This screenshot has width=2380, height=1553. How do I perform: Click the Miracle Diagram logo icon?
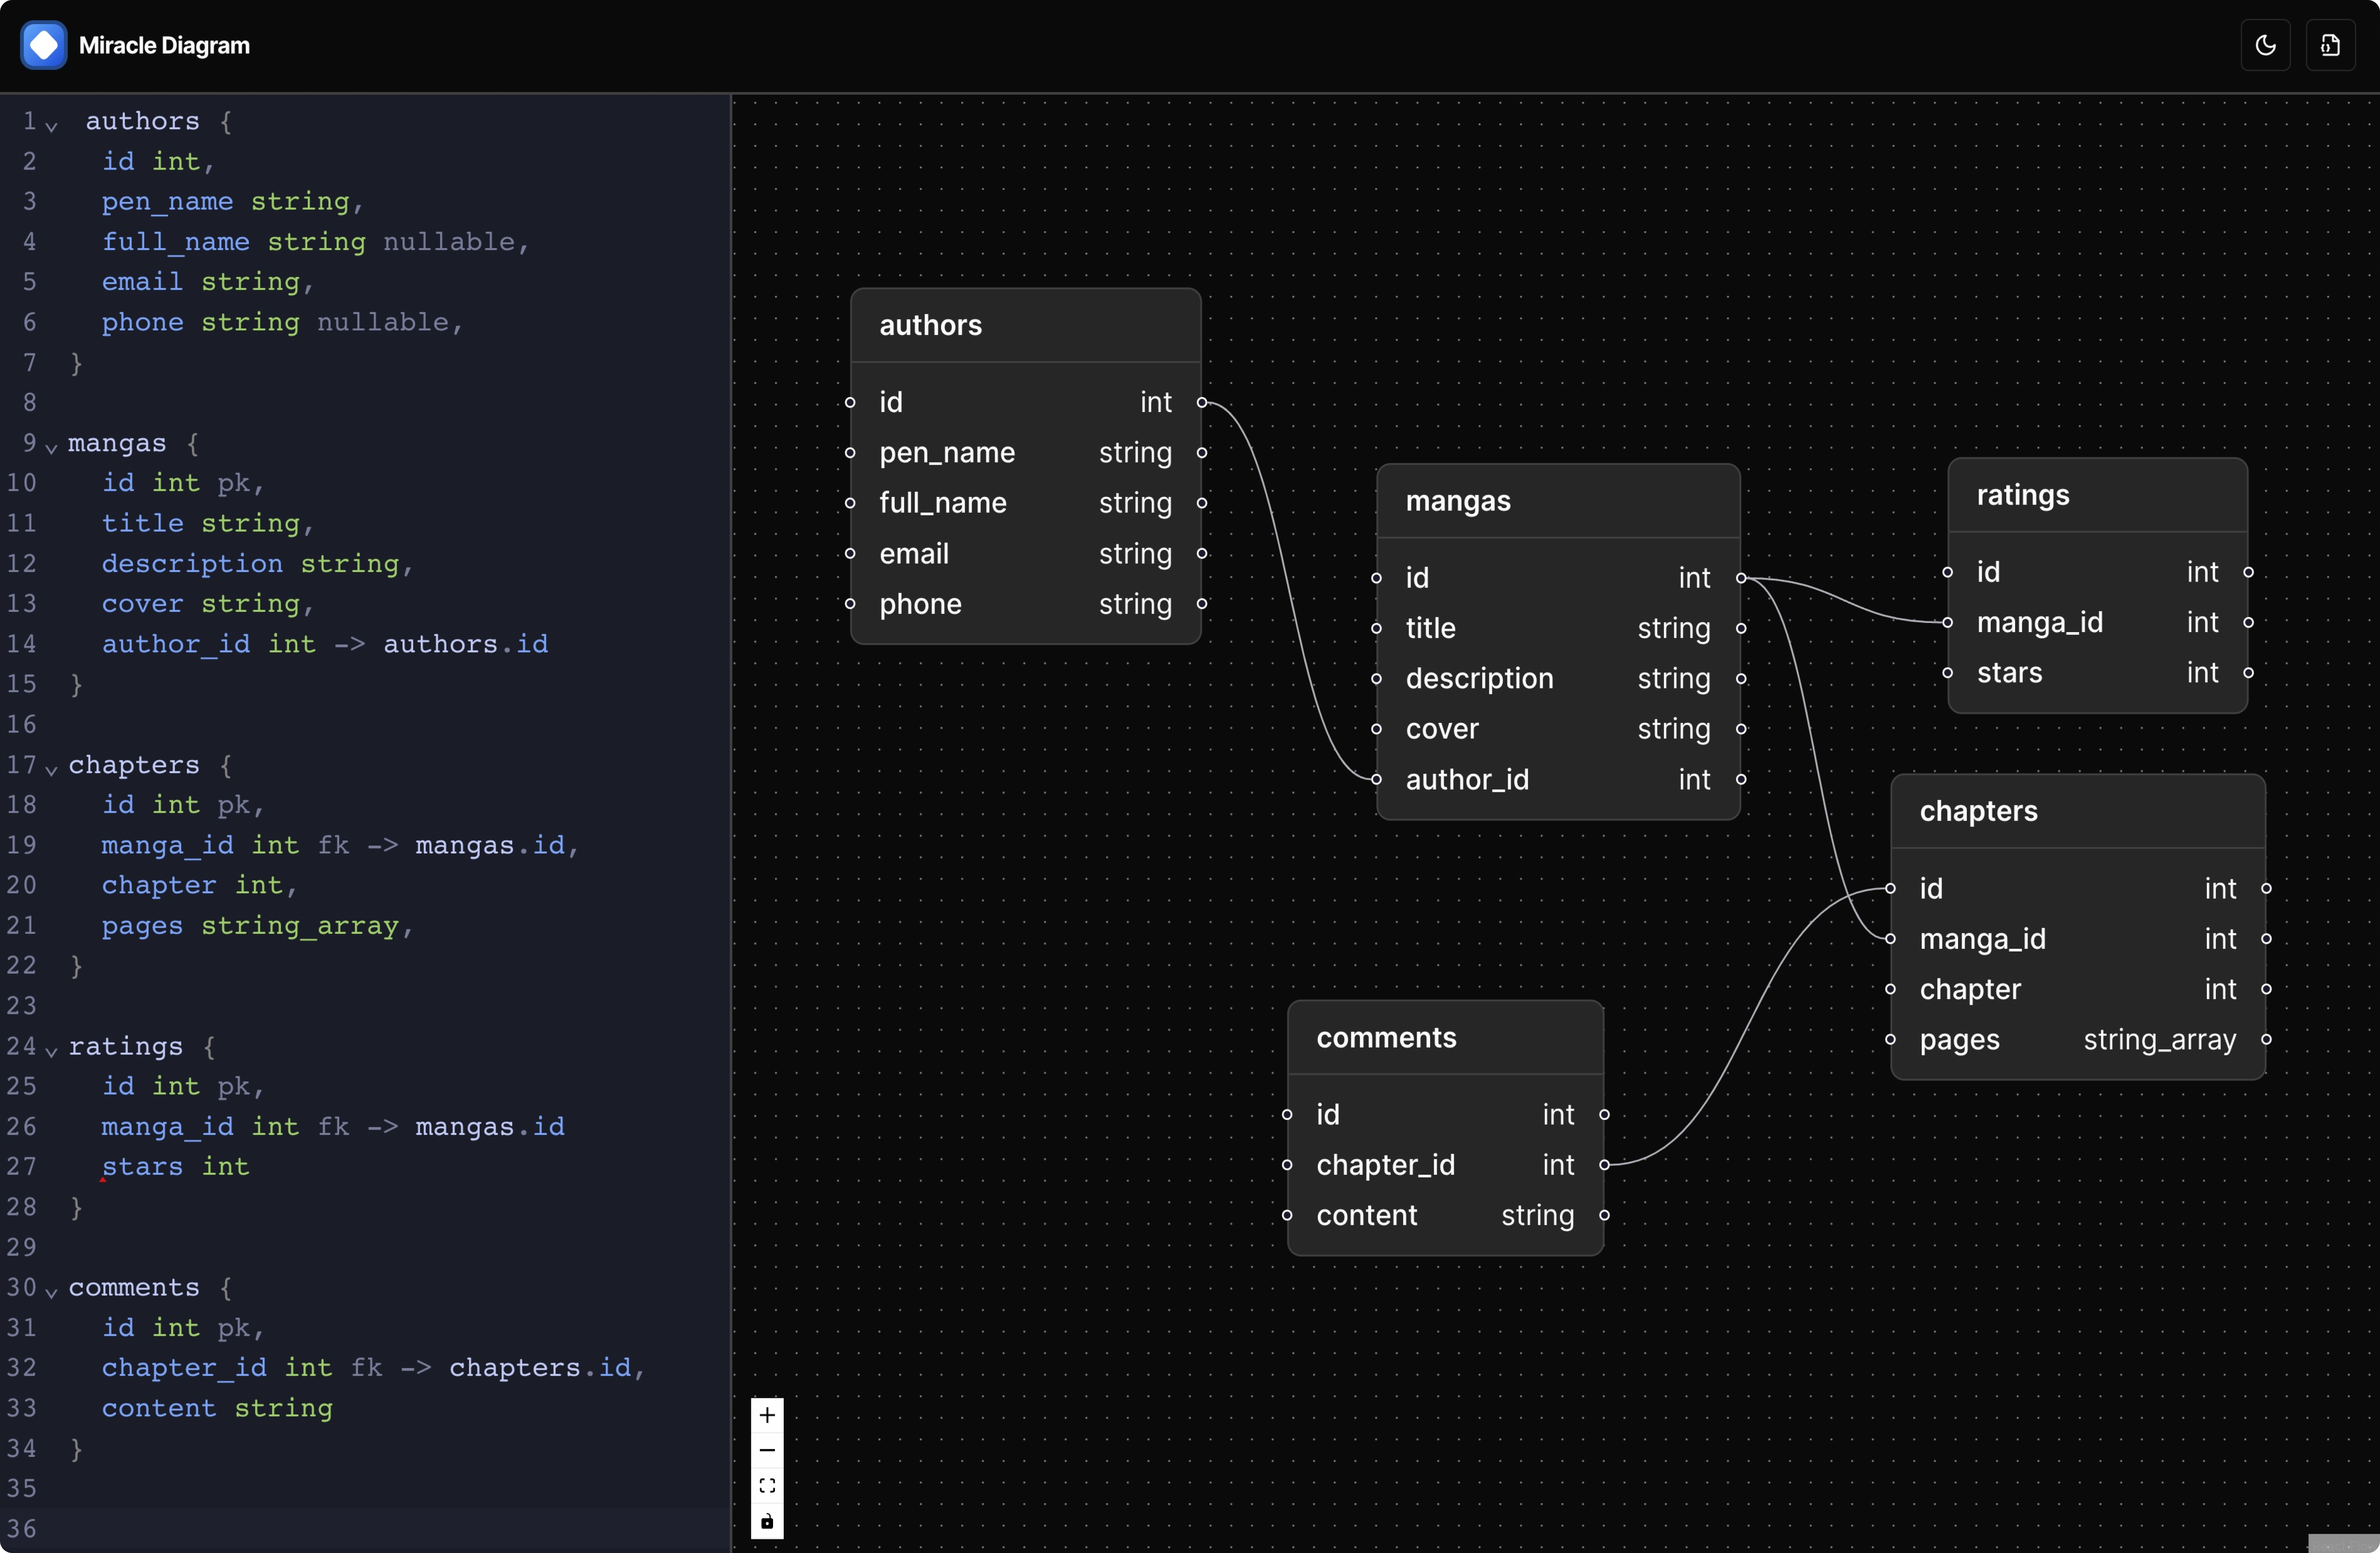[44, 45]
